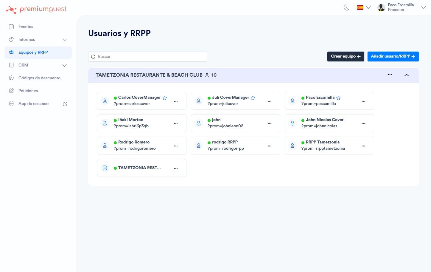Open Juli CoverManager options menu
This screenshot has height=272, width=431.
[270, 101]
